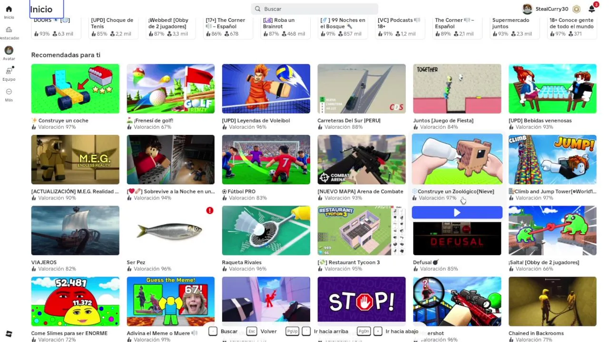Open Bebidas venenosas game thumbnail
Screen dimensions: 609x342
(552, 89)
